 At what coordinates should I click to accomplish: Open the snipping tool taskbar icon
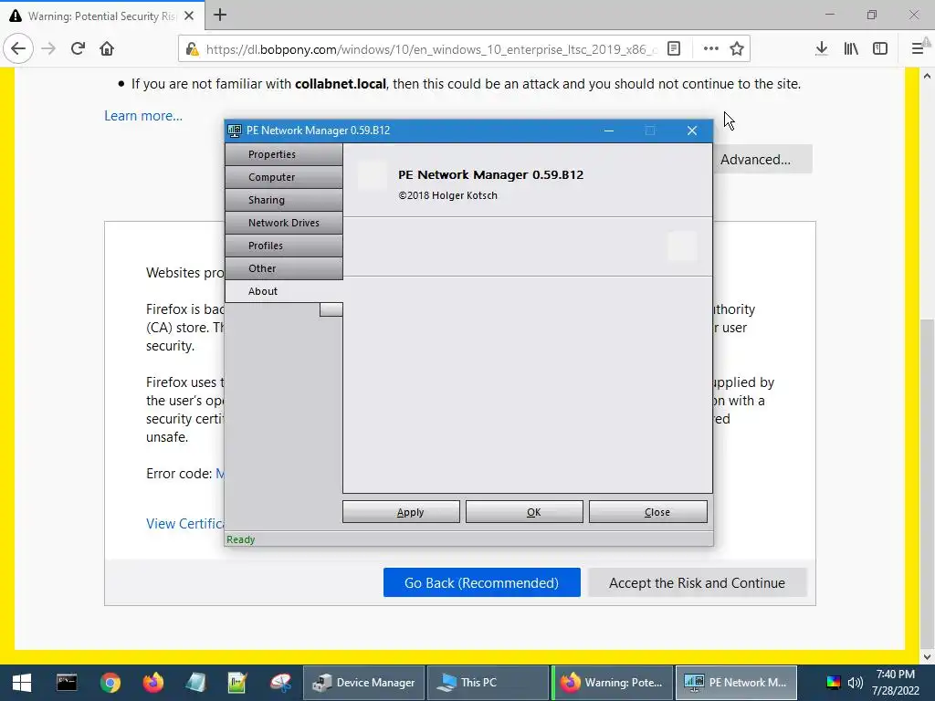tap(280, 683)
